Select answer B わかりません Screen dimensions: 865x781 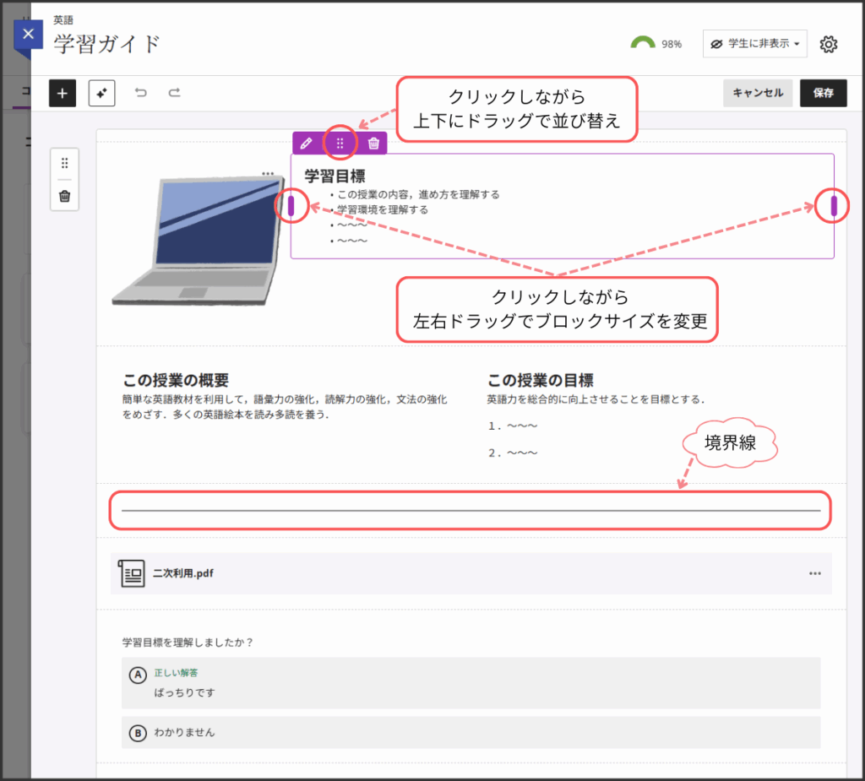[x=138, y=733]
